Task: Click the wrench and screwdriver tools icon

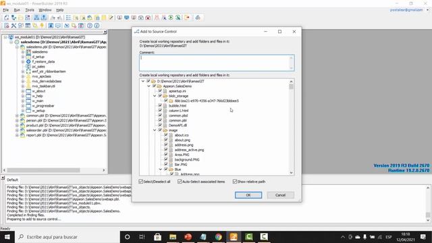Action: [13, 26]
